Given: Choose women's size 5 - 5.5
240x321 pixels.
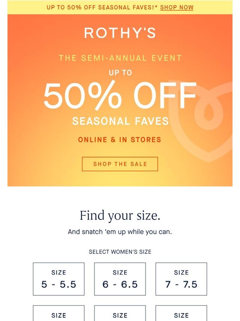Looking at the screenshot, I should coord(58,279).
